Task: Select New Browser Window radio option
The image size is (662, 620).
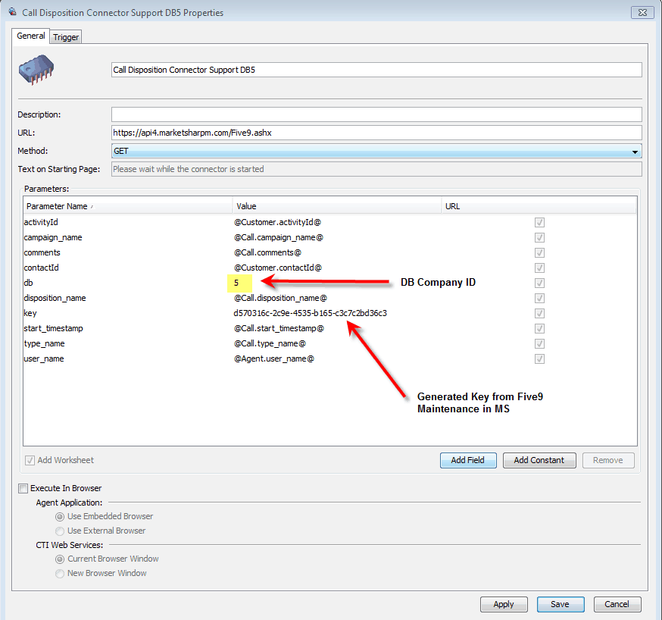Action: pos(60,574)
